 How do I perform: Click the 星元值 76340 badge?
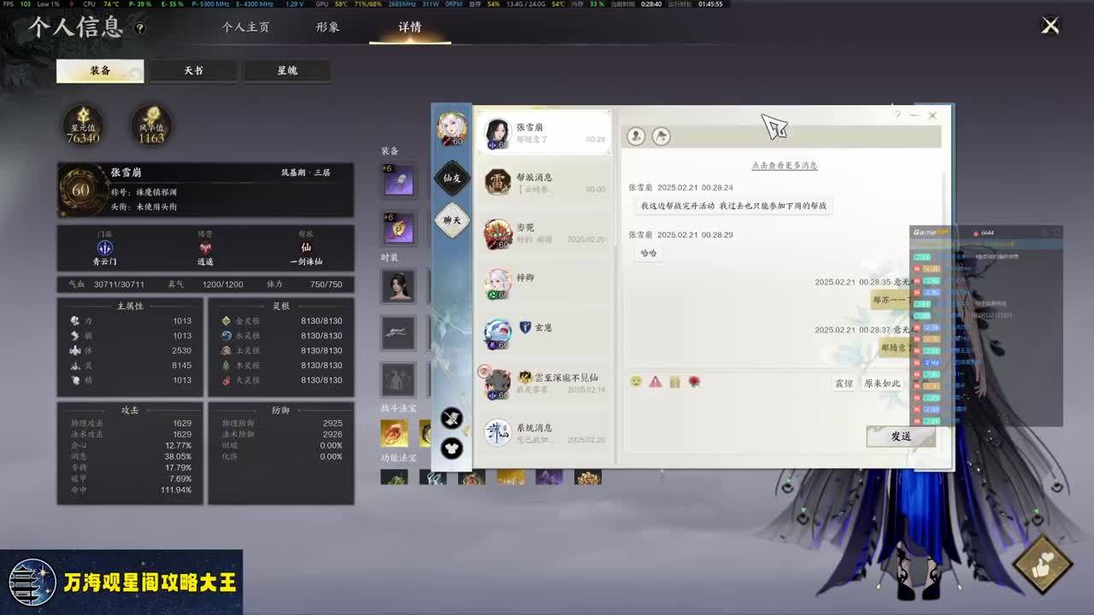click(x=83, y=126)
